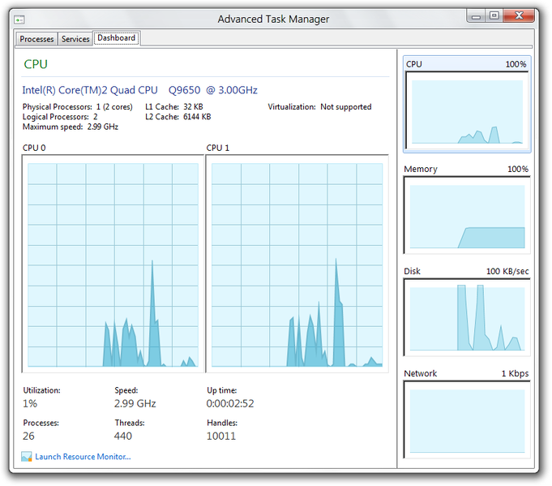
Task: Select the Disk mini graph panel
Action: [466, 312]
